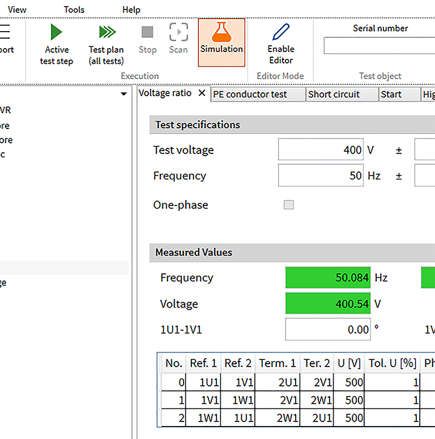Select row 0 number cell
The image size is (435, 439).
174,382
